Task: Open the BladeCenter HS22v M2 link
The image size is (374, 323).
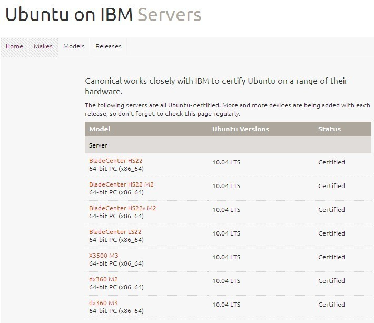Action: (123, 208)
